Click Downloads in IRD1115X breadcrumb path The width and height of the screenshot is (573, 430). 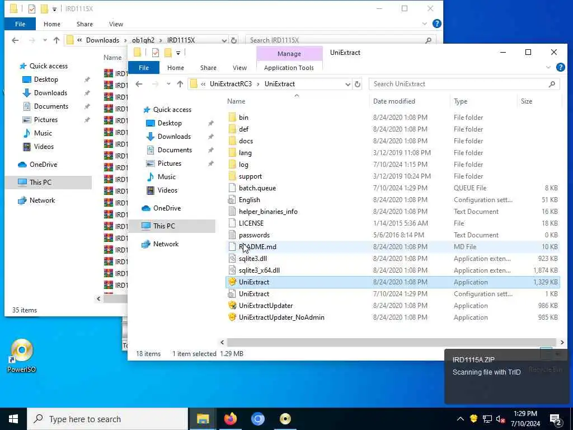tap(102, 40)
